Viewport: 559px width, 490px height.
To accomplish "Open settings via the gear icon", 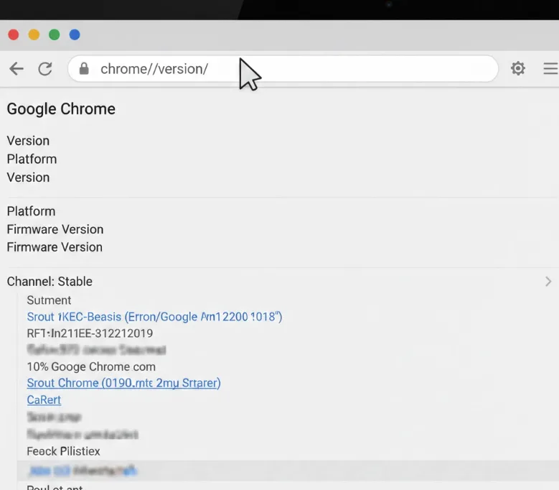I will point(517,68).
